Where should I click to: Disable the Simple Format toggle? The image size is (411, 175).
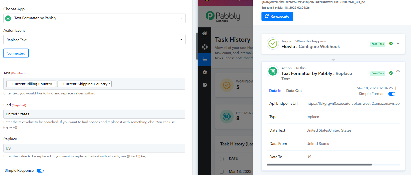[x=391, y=94]
